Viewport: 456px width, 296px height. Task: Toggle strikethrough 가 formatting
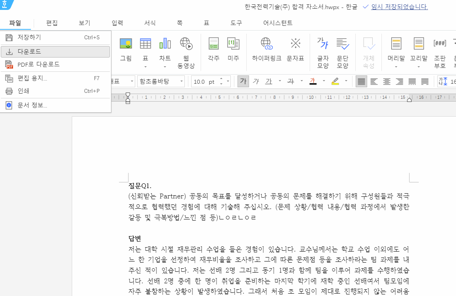click(x=291, y=81)
